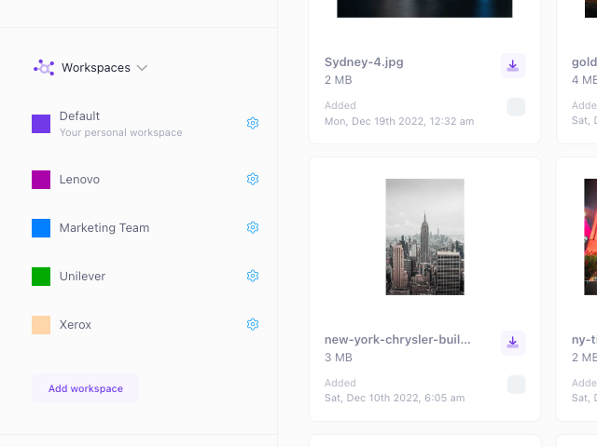Download the Sydney-4.jpg file
Image resolution: width=597 pixels, height=447 pixels.
[513, 66]
